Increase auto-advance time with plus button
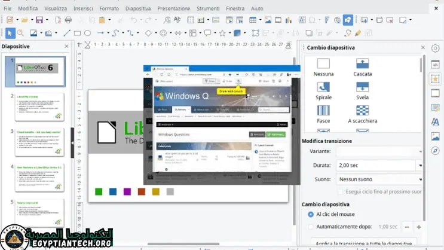444x250 pixels. pyautogui.click(x=419, y=227)
